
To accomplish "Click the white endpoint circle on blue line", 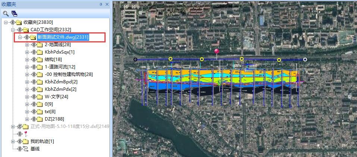I will (305, 60).
